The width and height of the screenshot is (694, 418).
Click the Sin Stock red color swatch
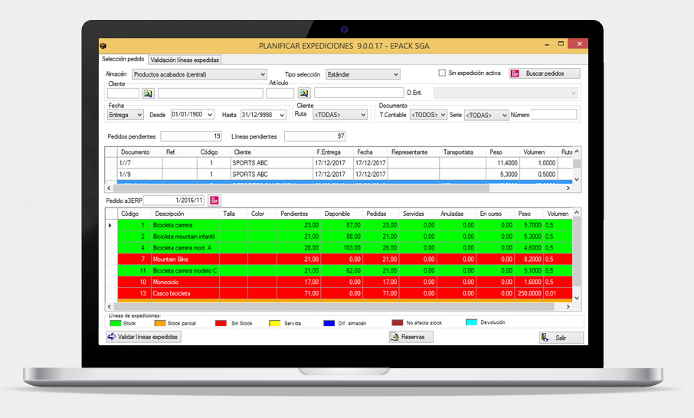221,324
